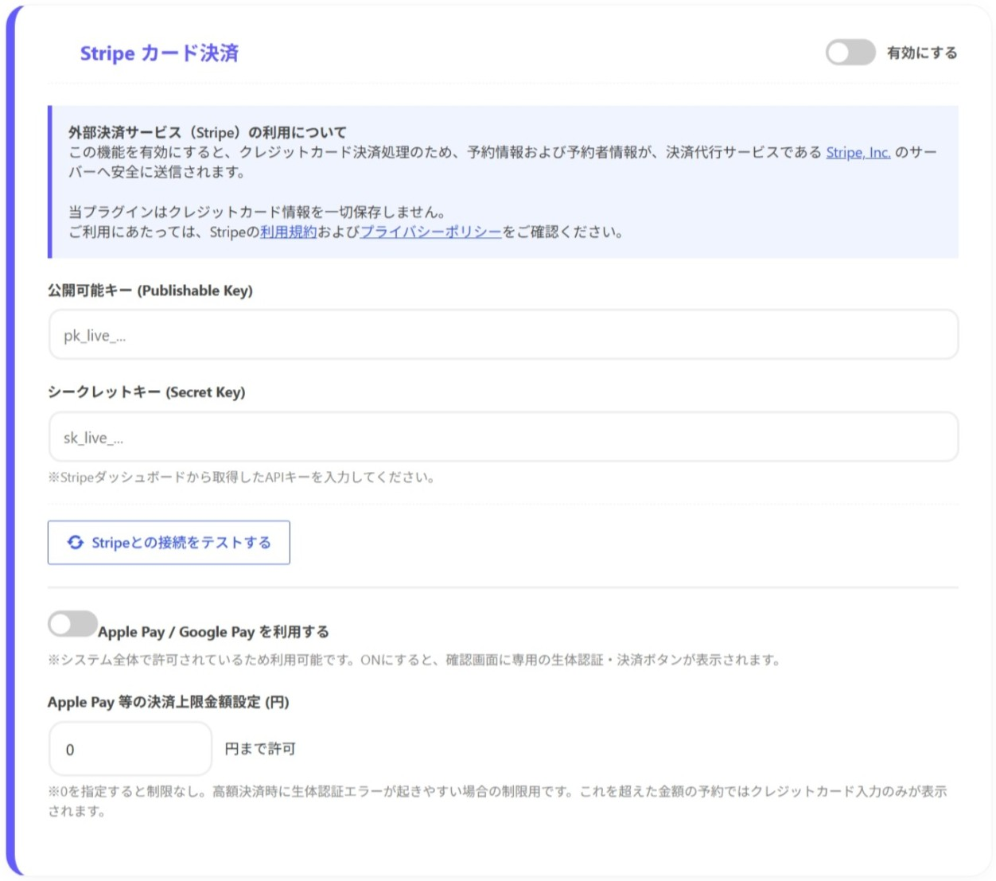The width and height of the screenshot is (996, 881).
Task: Open the Stripe, Inc. link
Action: click(x=858, y=152)
